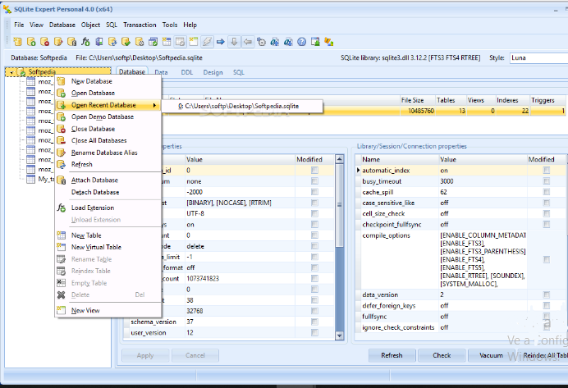
Task: Open the Transaction menu
Action: [x=140, y=25]
